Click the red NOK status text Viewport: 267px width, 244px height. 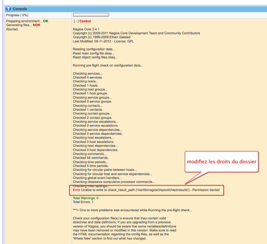pyautogui.click(x=36, y=25)
